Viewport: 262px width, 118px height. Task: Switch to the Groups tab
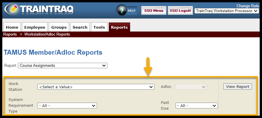[x=59, y=27]
